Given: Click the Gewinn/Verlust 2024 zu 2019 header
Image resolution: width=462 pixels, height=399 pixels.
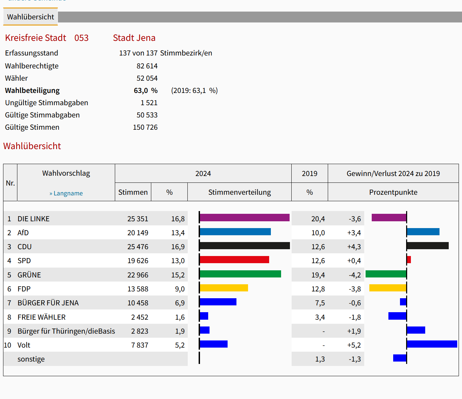Looking at the screenshot, I should pos(393,174).
